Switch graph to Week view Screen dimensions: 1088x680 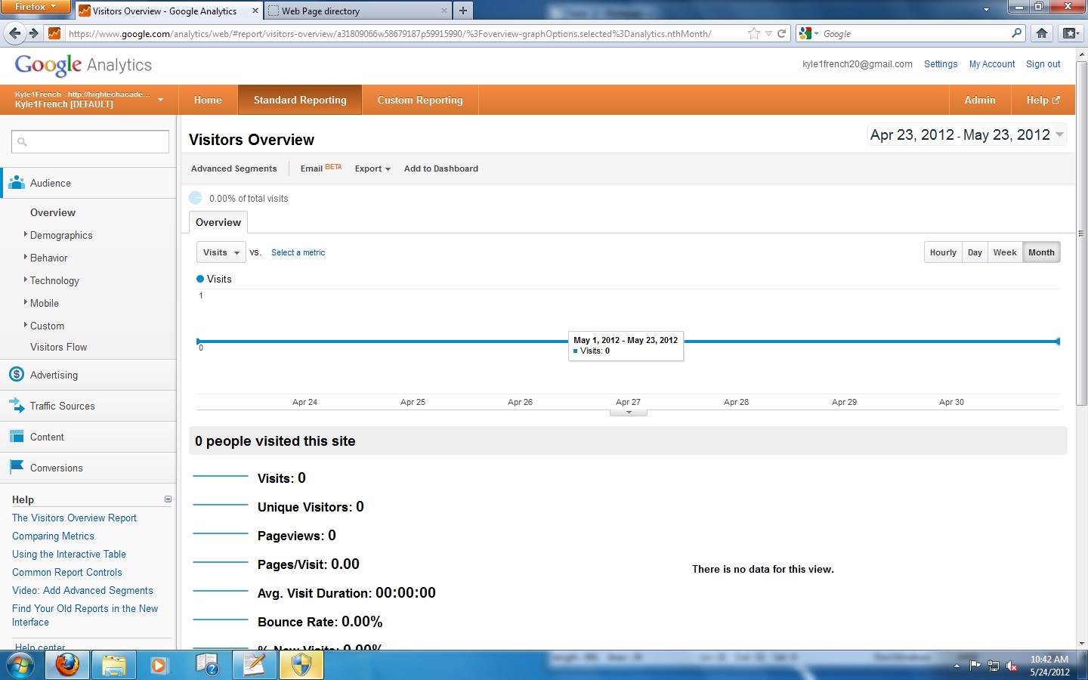pos(1004,252)
